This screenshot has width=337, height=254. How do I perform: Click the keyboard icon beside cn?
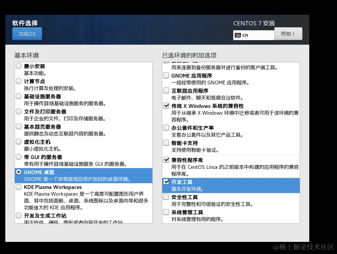(238, 35)
